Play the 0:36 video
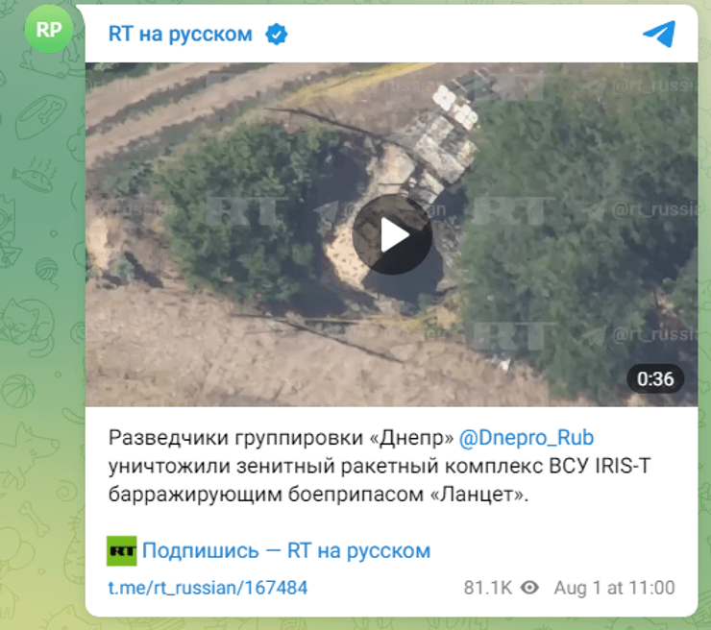 (x=392, y=234)
